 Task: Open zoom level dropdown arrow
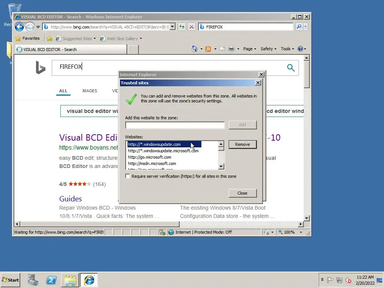(x=301, y=232)
